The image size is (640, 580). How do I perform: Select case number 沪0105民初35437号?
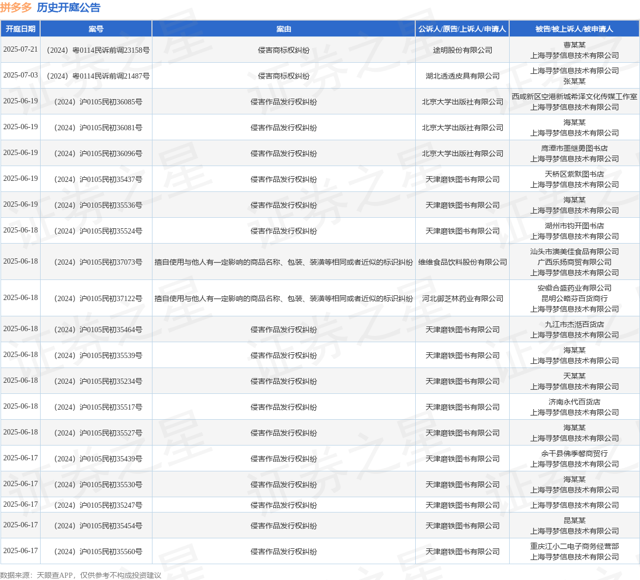(111, 180)
